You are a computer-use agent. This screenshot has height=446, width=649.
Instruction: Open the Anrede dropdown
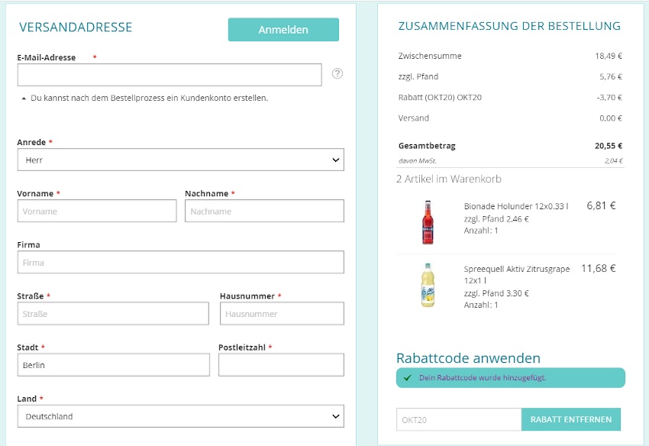pyautogui.click(x=180, y=160)
